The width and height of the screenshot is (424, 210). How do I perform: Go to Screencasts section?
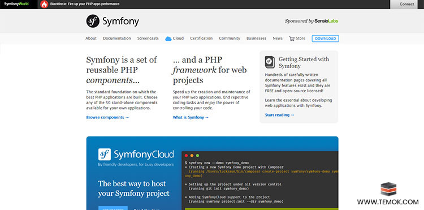point(148,38)
